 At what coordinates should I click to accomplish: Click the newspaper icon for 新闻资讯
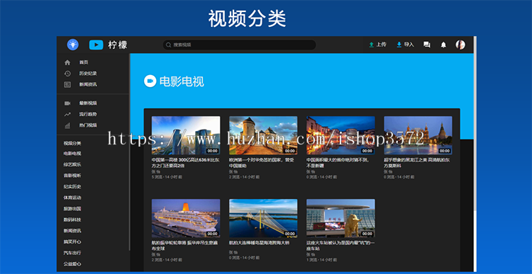tap(67, 85)
